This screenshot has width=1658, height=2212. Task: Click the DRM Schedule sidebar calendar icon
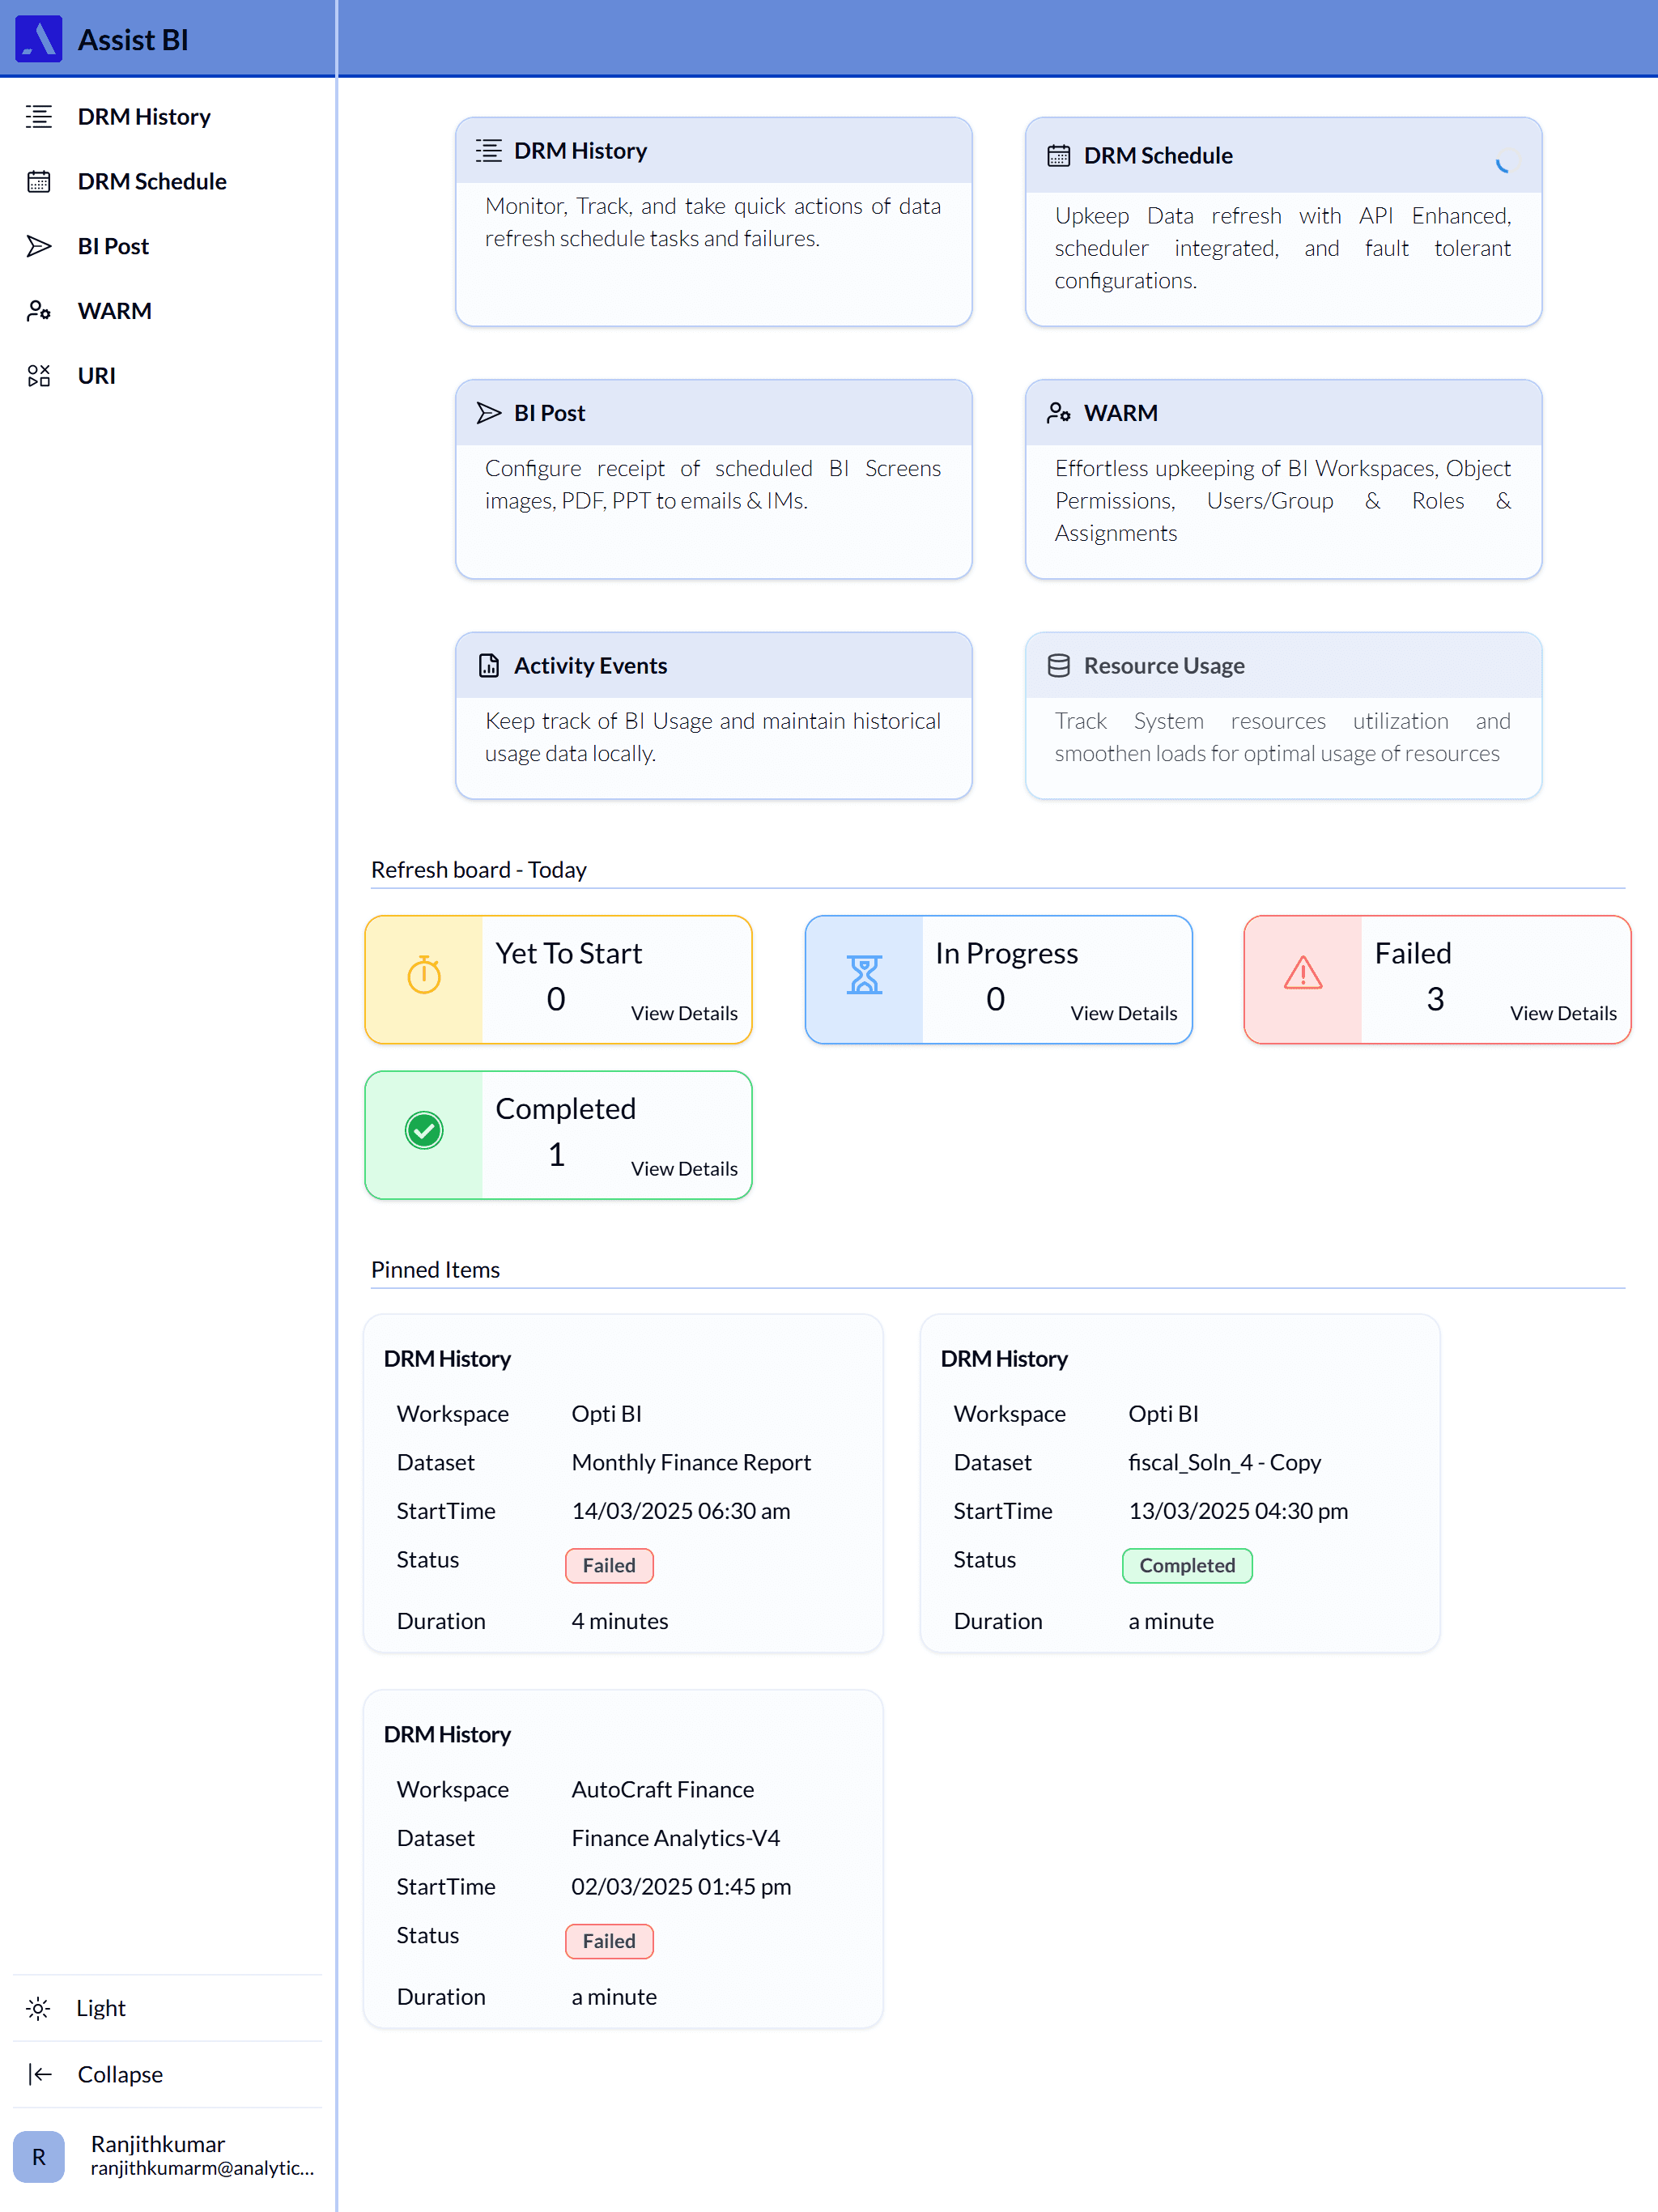pos(39,181)
